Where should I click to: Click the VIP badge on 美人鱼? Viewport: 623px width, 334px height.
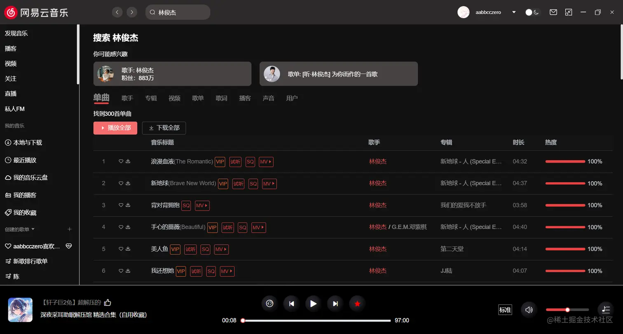[x=175, y=249]
